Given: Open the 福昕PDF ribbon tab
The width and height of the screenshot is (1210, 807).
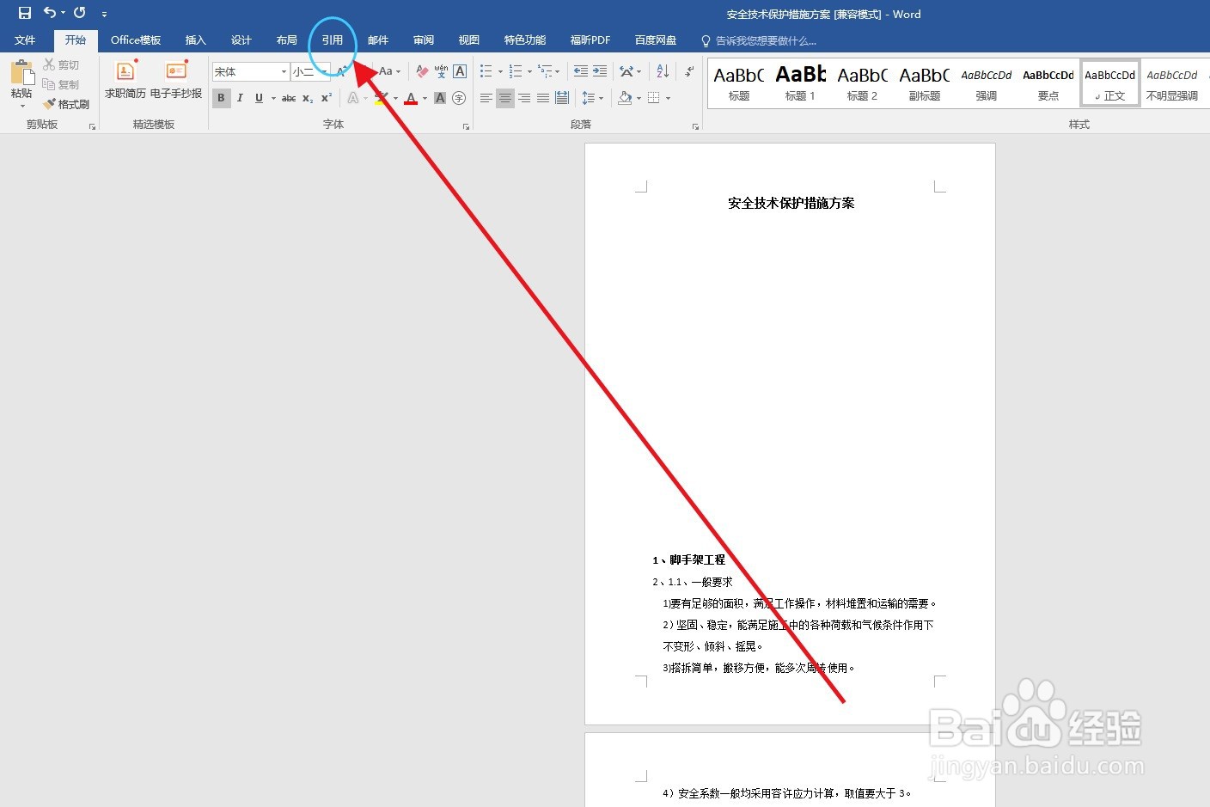Looking at the screenshot, I should 590,40.
